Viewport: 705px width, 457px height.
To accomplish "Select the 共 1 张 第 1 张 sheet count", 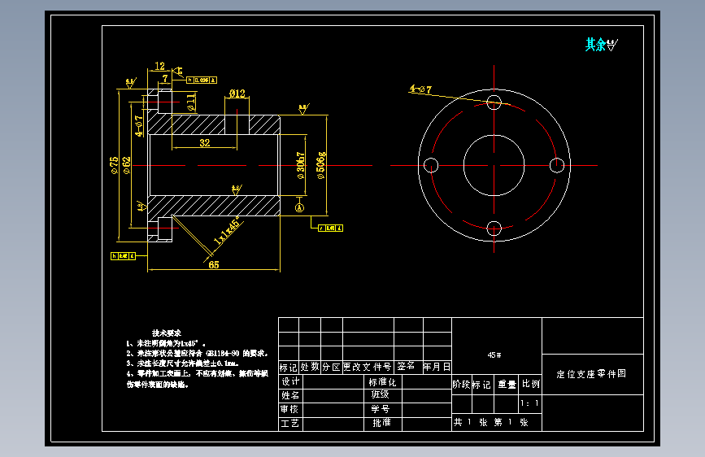I will tap(490, 422).
